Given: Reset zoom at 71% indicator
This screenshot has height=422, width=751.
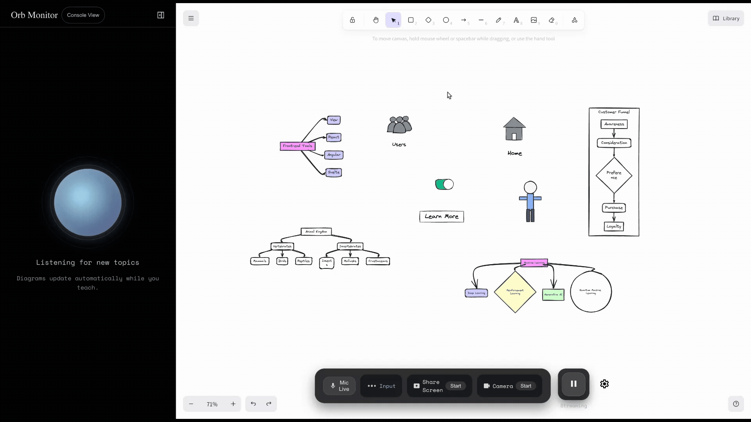Looking at the screenshot, I should [x=212, y=404].
